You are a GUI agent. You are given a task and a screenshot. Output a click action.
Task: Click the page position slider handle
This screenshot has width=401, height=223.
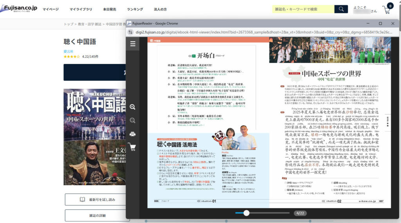tap(246, 213)
